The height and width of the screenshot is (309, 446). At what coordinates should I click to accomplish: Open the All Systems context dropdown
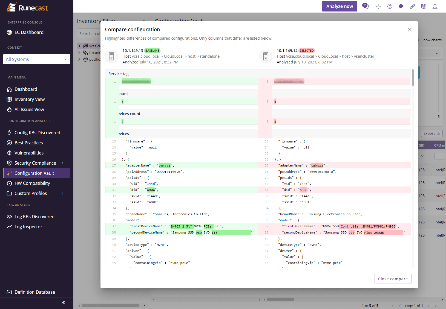(37, 59)
